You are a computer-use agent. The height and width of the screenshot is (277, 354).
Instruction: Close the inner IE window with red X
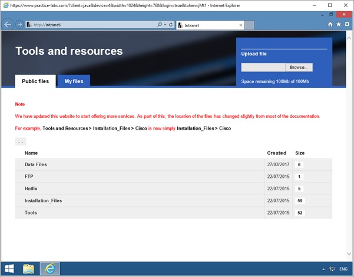tap(343, 15)
